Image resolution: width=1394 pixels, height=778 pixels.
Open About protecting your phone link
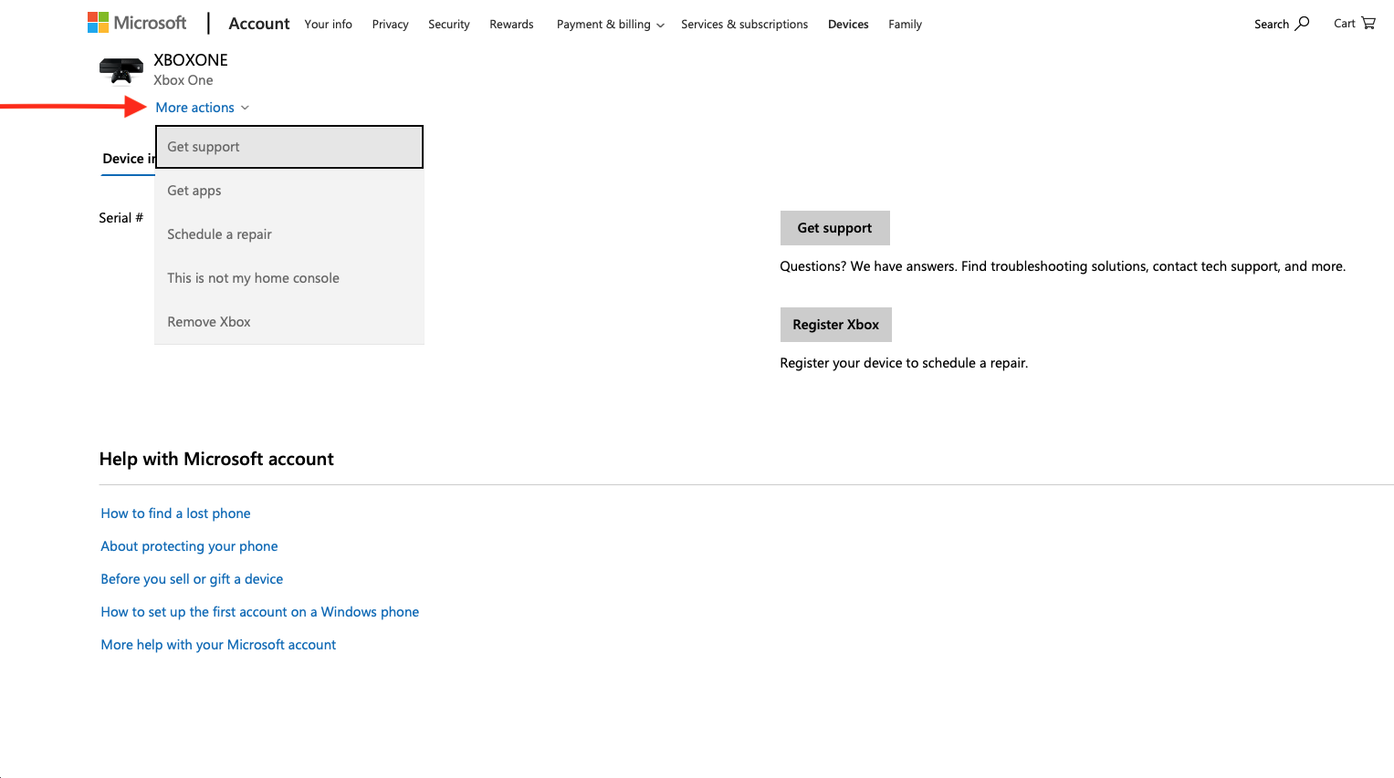click(x=189, y=546)
